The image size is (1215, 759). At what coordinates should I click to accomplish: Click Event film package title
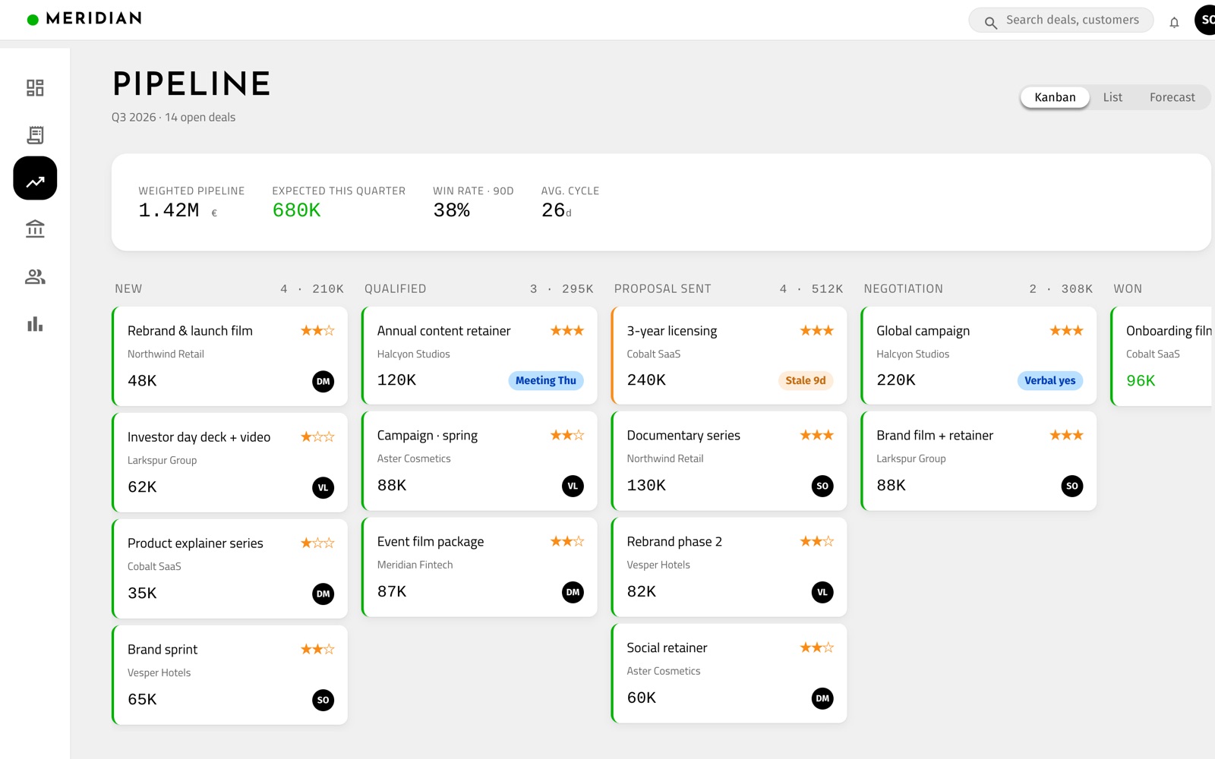click(x=431, y=542)
